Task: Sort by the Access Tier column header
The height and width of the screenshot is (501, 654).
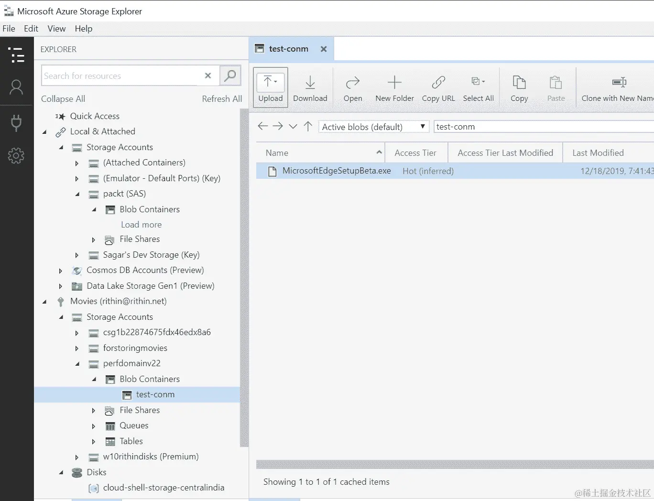Action: point(416,153)
